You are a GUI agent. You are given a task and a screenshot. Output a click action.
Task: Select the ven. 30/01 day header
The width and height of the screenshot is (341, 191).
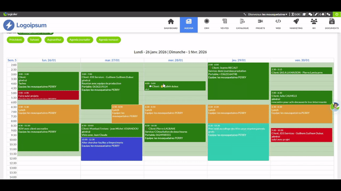point(302,60)
